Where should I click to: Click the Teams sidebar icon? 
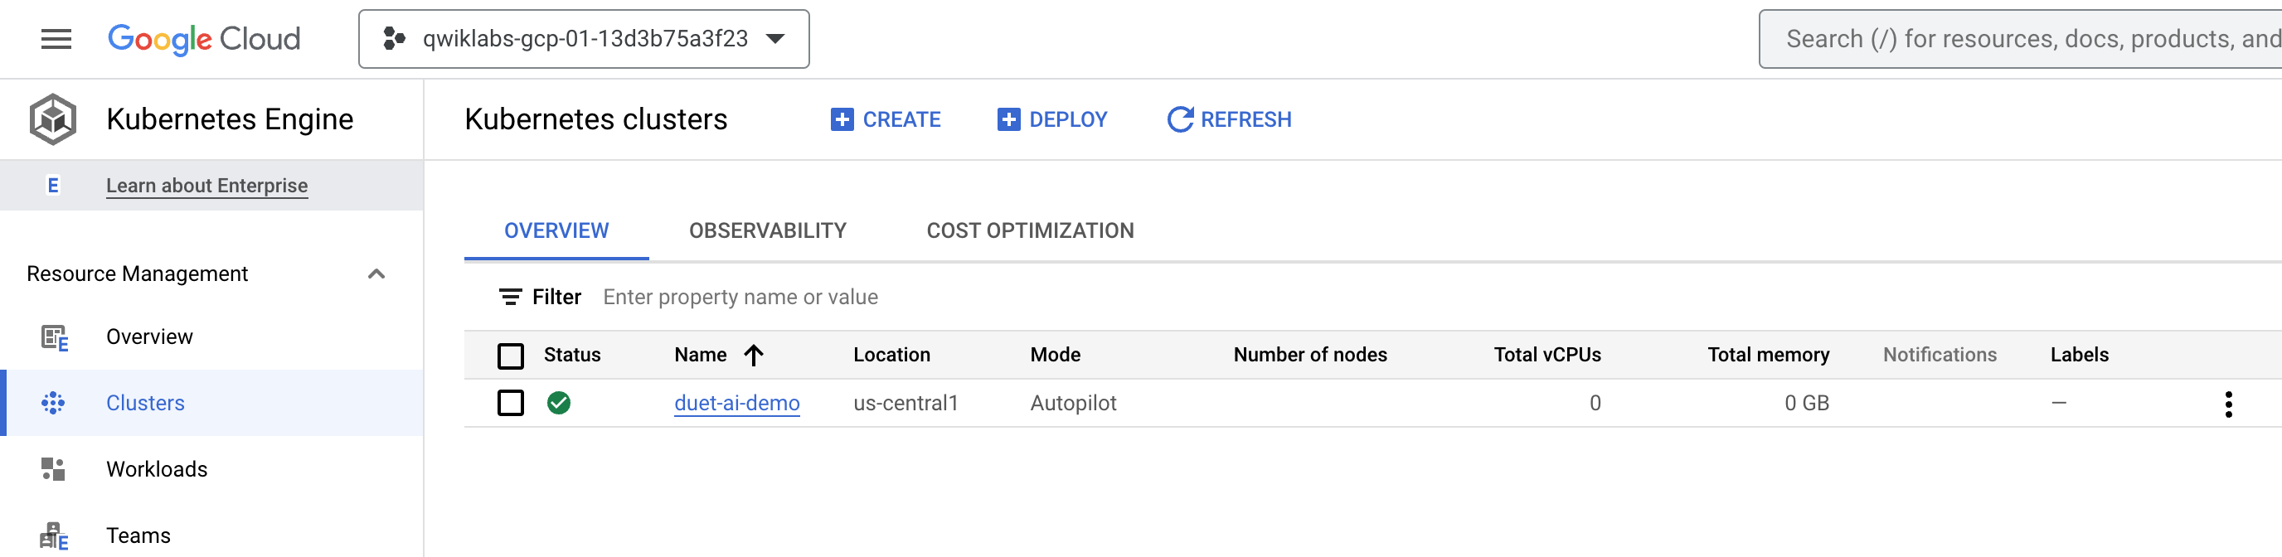pyautogui.click(x=54, y=535)
